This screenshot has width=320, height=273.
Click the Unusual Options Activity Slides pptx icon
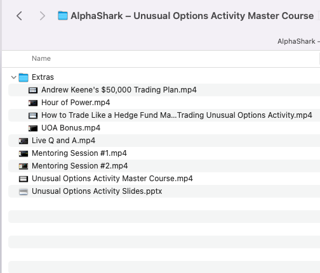point(23,191)
